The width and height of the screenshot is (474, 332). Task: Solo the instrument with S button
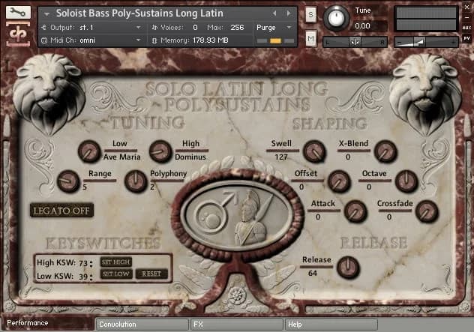point(310,14)
